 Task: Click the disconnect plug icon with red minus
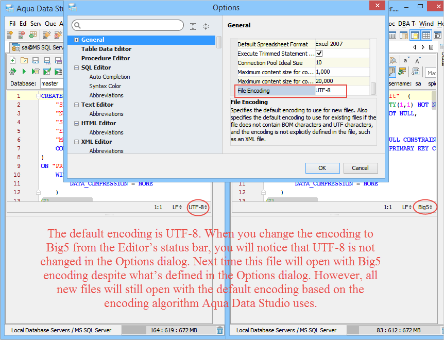(x=58, y=35)
